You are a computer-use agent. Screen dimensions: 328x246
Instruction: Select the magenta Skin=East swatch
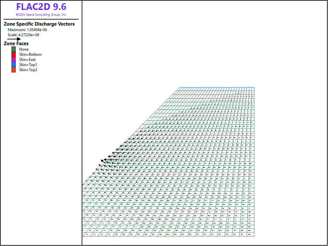coord(13,60)
